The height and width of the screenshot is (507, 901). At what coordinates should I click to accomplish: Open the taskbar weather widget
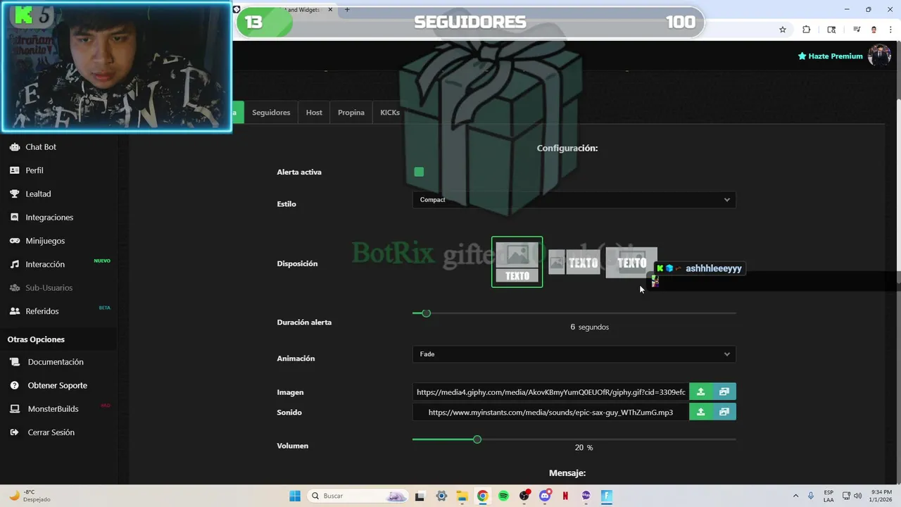30,496
